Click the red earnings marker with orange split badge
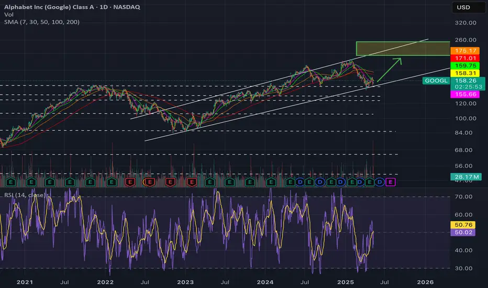Viewport: 488px width, 288px height. click(x=149, y=182)
